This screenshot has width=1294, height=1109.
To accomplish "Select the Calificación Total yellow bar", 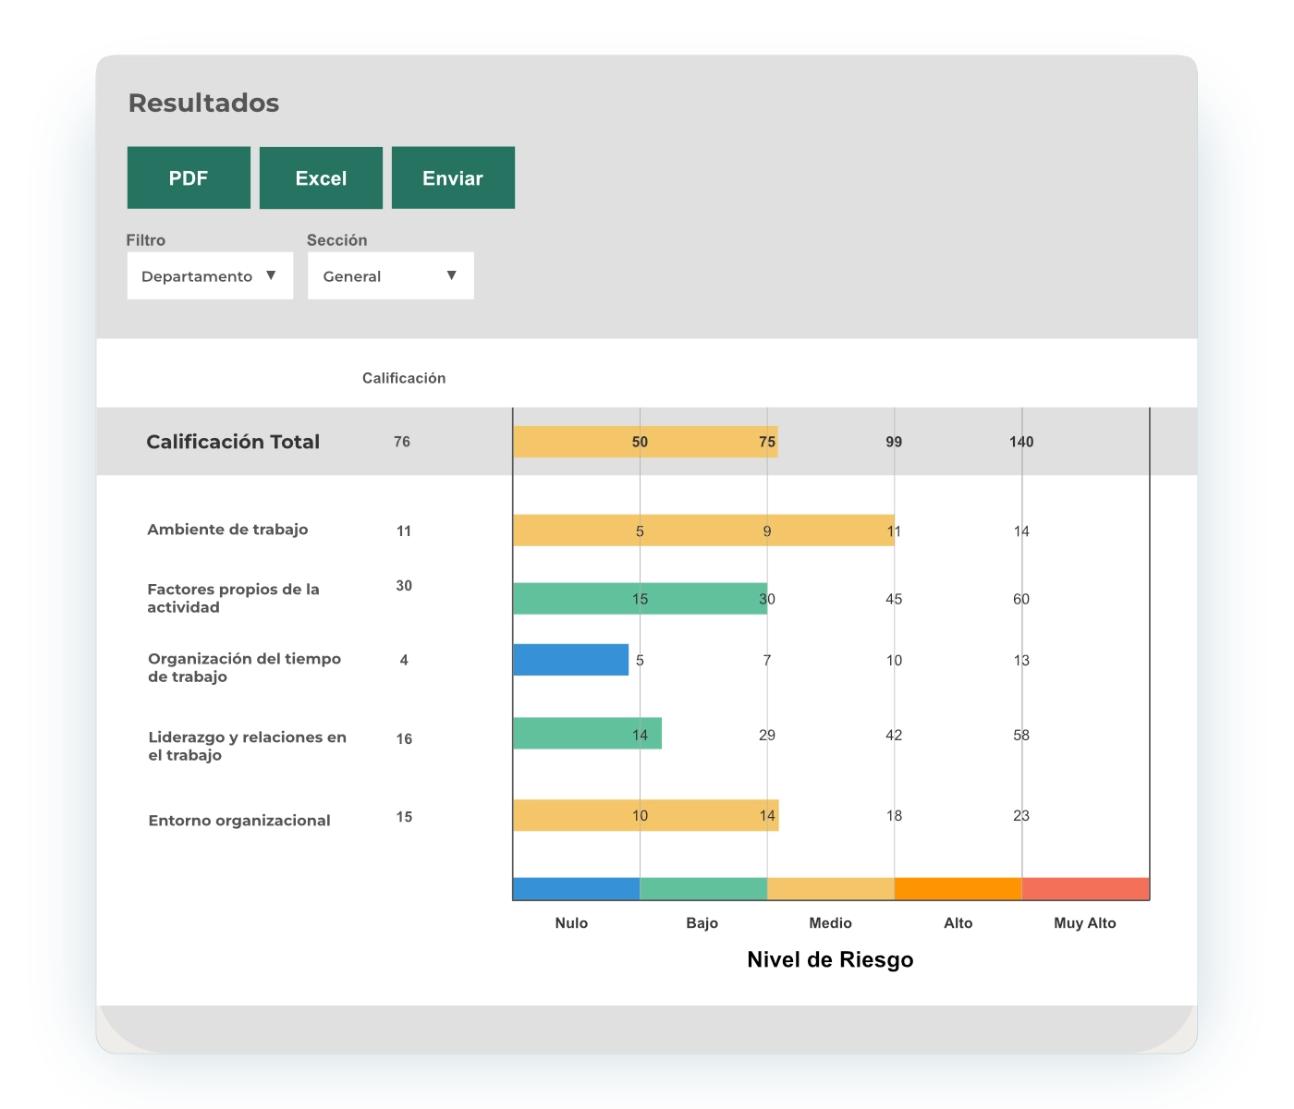I will point(644,442).
